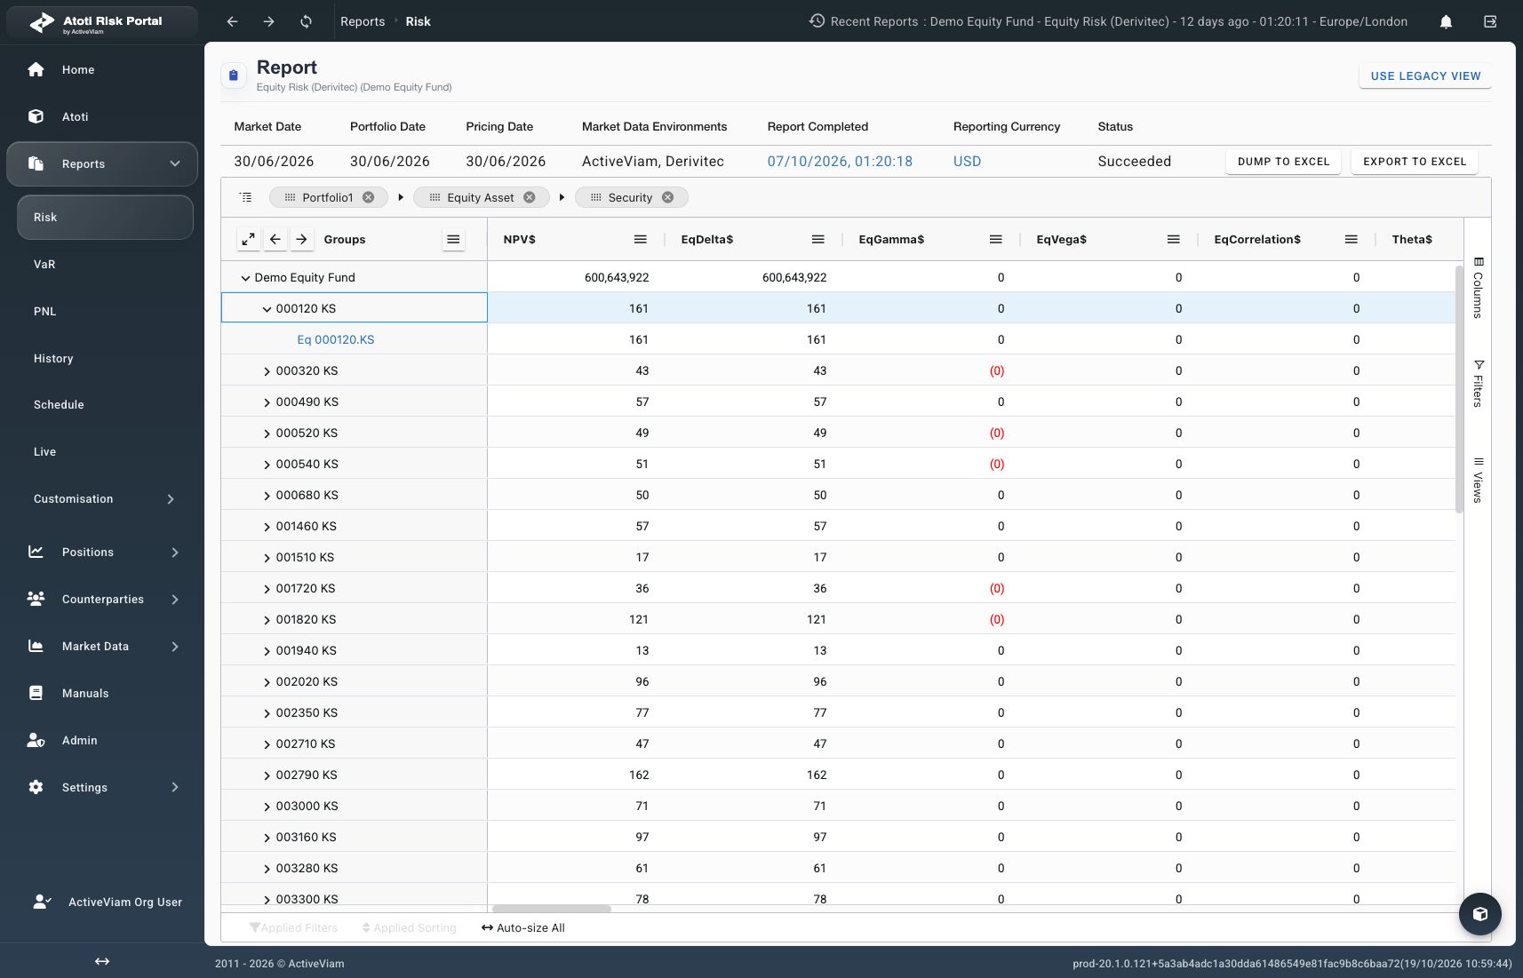Open the EqVega$ column menu

click(1173, 239)
